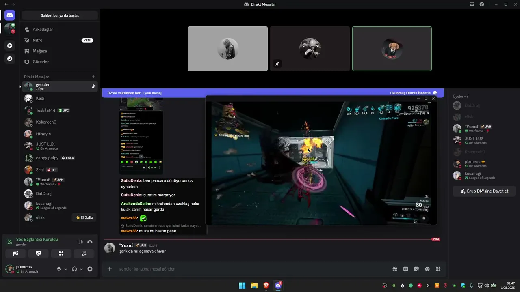Select the gencler group conversation
520x292 pixels.
pos(60,86)
